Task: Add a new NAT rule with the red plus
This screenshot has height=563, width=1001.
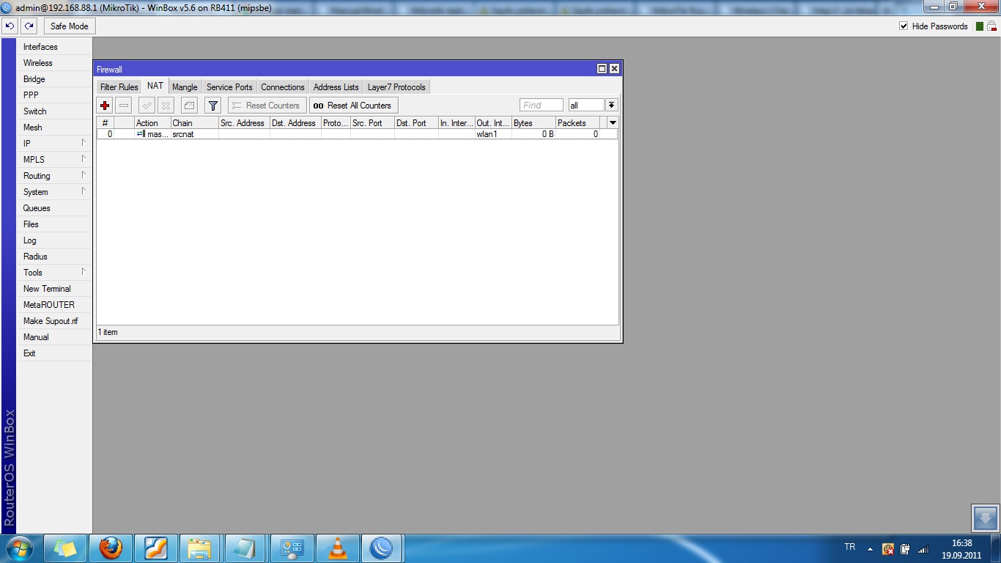Action: (105, 106)
